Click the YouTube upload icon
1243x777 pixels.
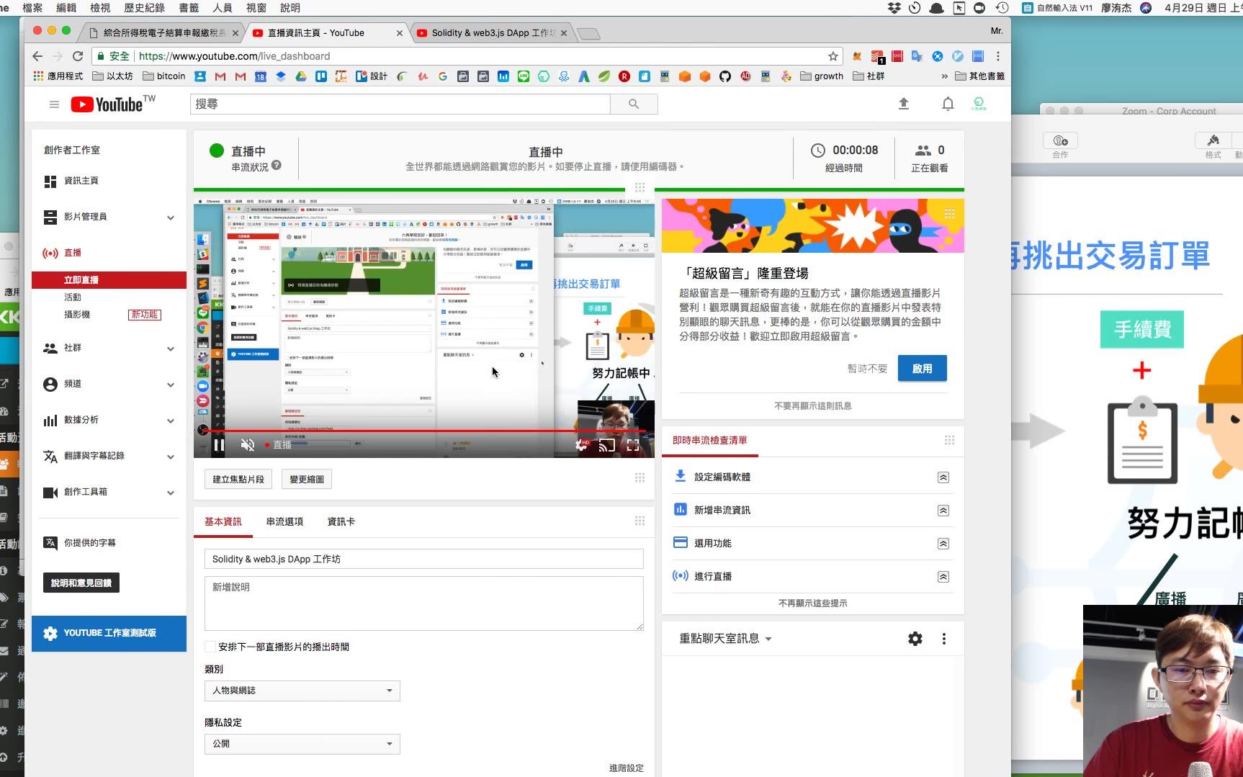click(903, 104)
